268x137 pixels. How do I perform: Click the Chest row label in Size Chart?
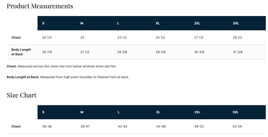coord(16,126)
